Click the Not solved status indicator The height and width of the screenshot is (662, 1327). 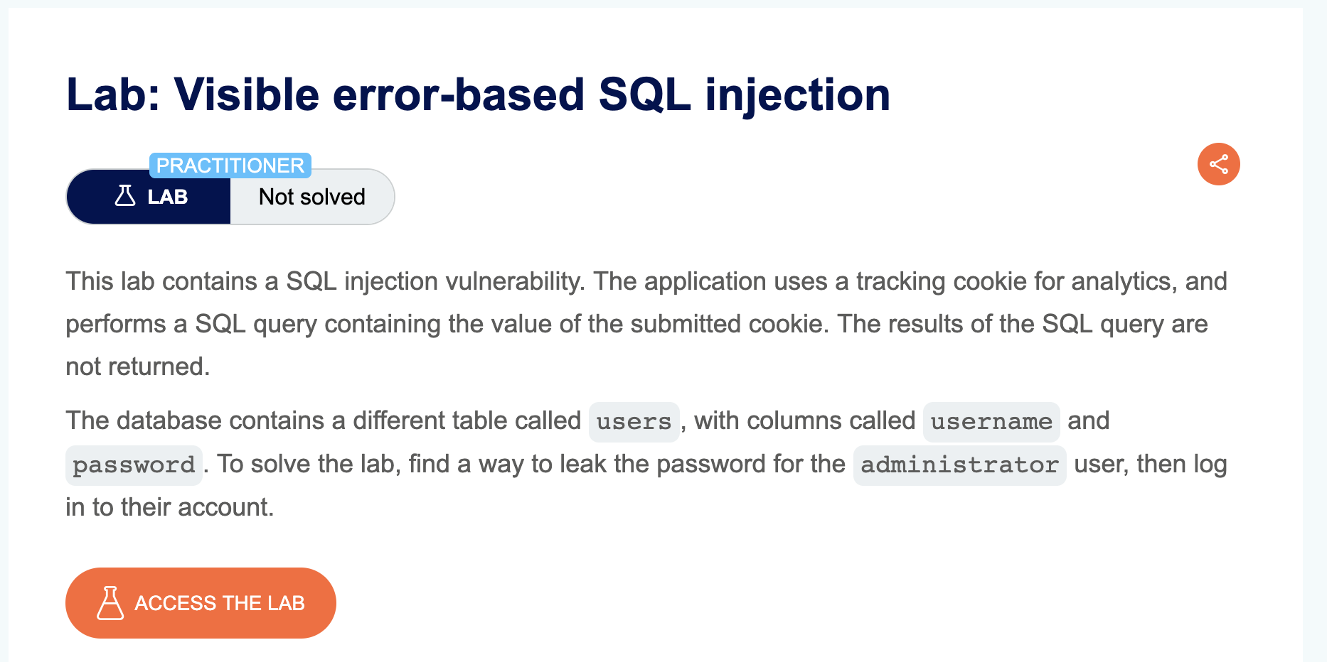click(312, 197)
